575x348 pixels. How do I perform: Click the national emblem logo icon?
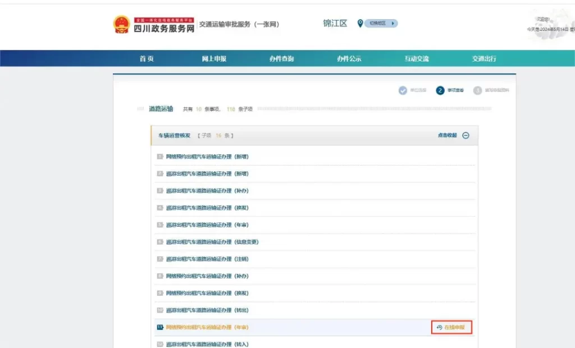(121, 25)
